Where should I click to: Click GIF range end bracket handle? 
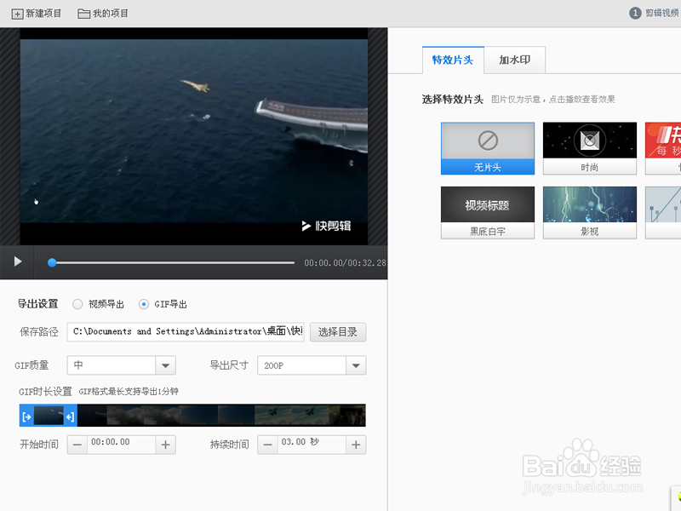pyautogui.click(x=70, y=417)
